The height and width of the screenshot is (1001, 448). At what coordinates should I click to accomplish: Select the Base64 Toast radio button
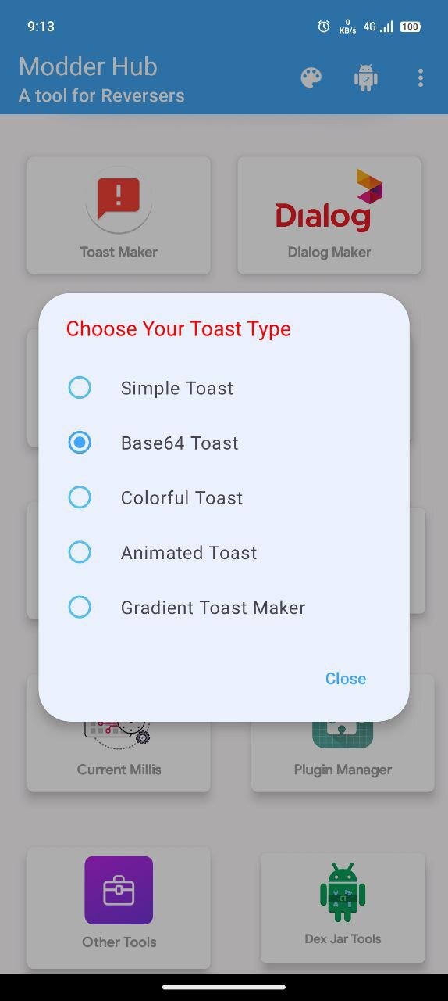[80, 443]
